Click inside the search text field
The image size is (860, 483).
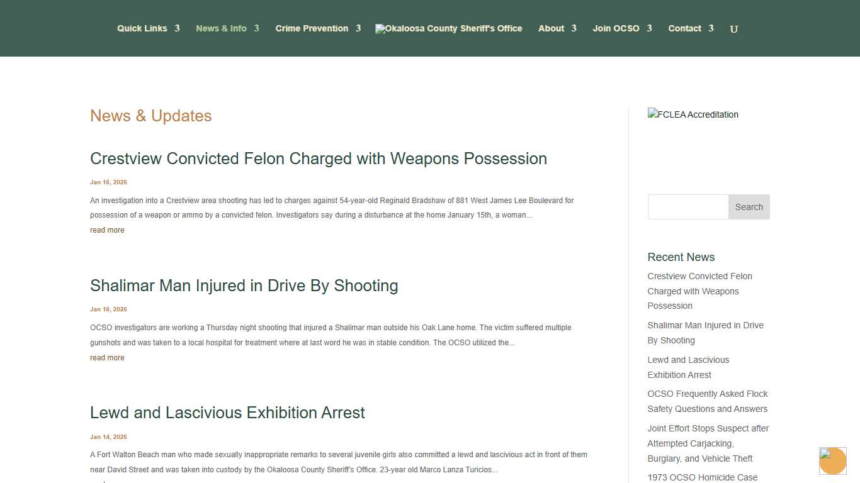687,206
